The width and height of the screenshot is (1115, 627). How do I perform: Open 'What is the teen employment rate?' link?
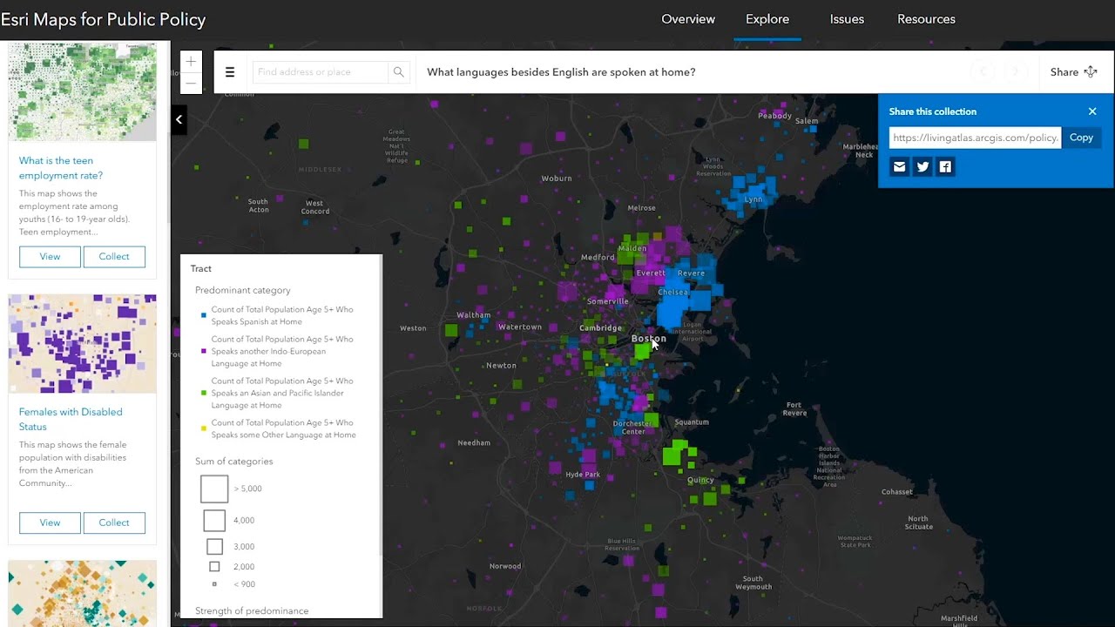tap(61, 168)
